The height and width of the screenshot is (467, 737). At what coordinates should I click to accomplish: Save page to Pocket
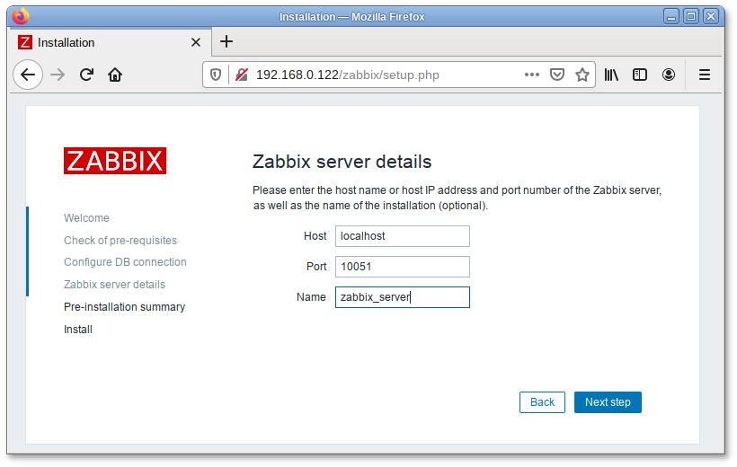coord(557,75)
